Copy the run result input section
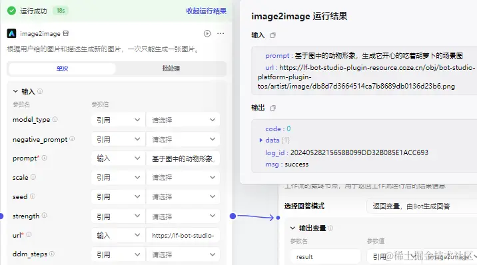477x265 pixels. point(273,35)
